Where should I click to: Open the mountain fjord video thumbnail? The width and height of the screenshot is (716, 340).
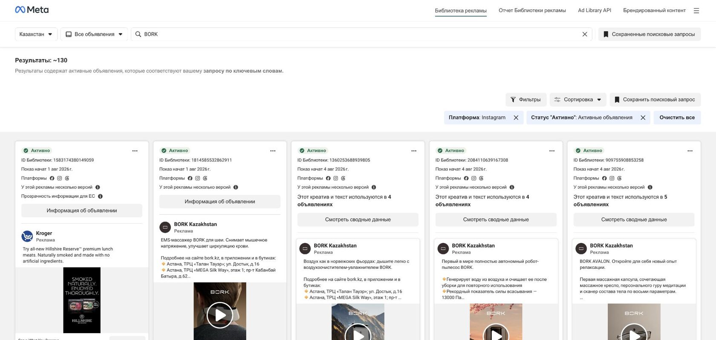pyautogui.click(x=358, y=322)
